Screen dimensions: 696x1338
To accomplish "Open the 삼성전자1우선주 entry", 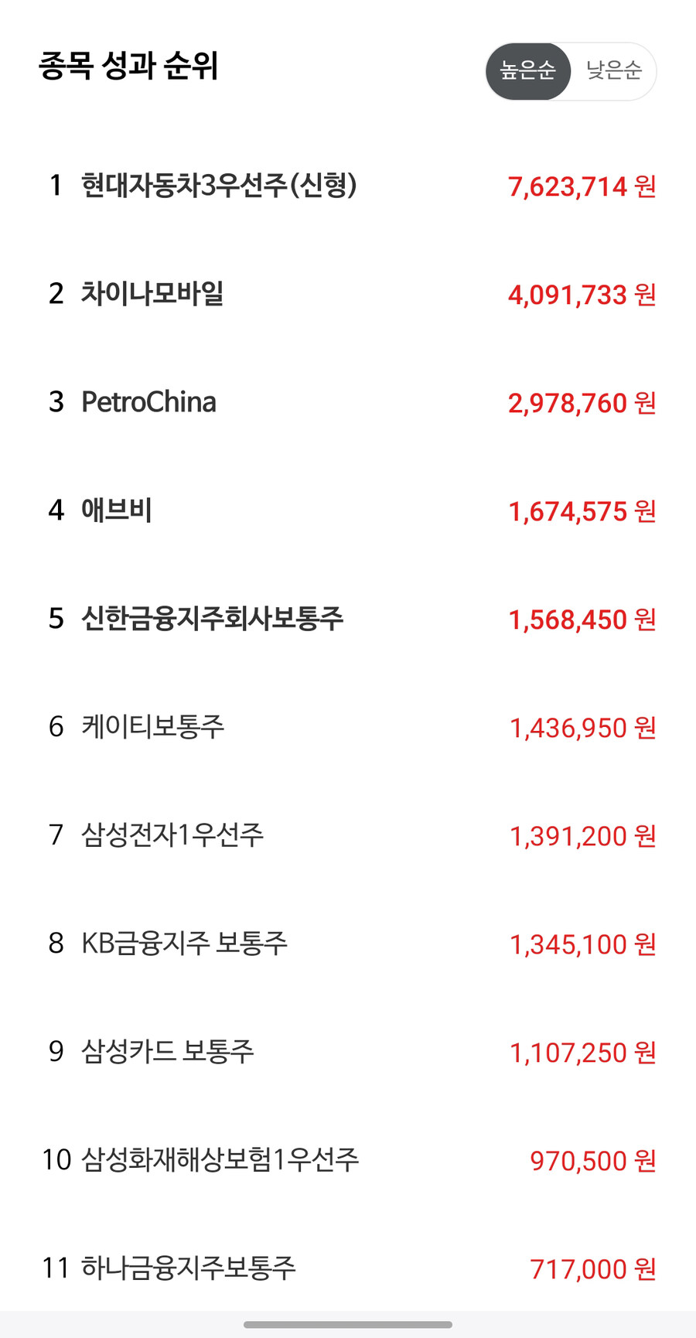I will [x=172, y=835].
